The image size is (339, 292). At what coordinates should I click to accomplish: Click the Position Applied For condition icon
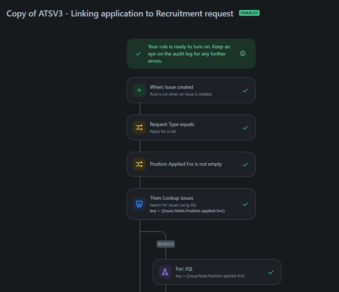coord(139,164)
